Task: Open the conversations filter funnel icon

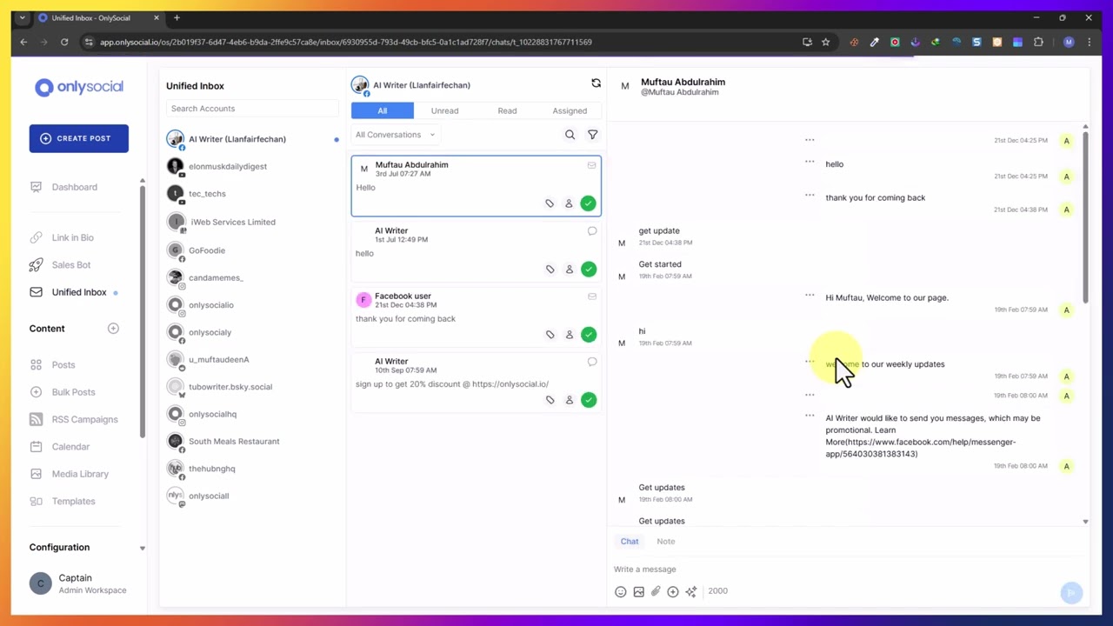Action: click(x=592, y=135)
